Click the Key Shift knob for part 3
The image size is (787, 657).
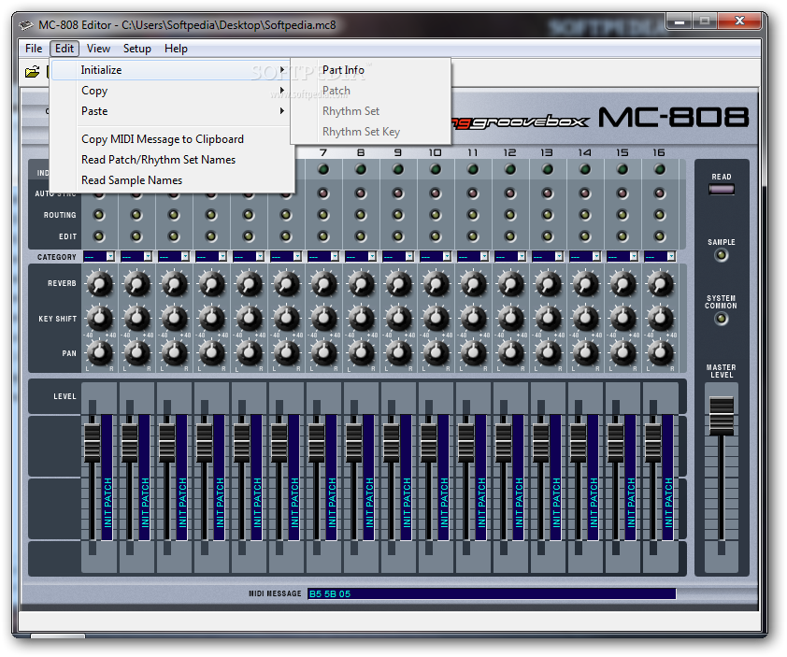point(174,318)
